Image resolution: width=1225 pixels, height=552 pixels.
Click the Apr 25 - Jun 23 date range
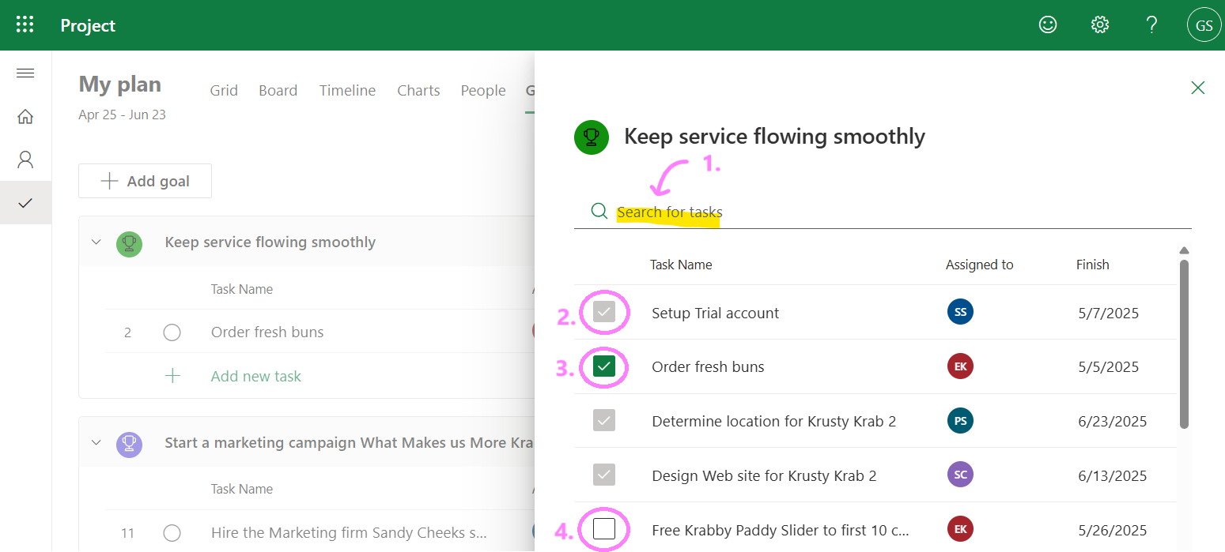click(122, 115)
